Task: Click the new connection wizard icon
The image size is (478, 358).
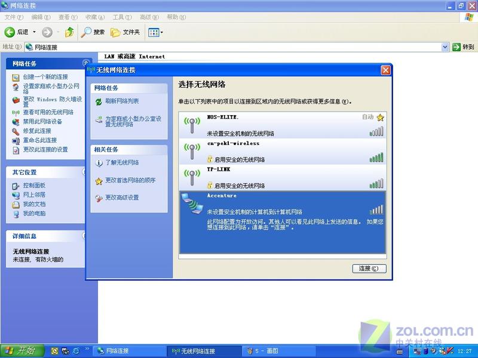Action: (16, 78)
